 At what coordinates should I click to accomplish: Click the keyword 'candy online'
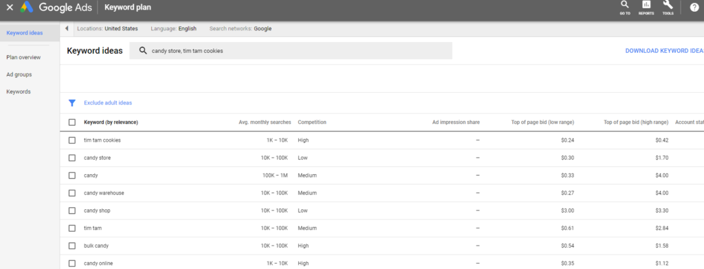point(98,263)
